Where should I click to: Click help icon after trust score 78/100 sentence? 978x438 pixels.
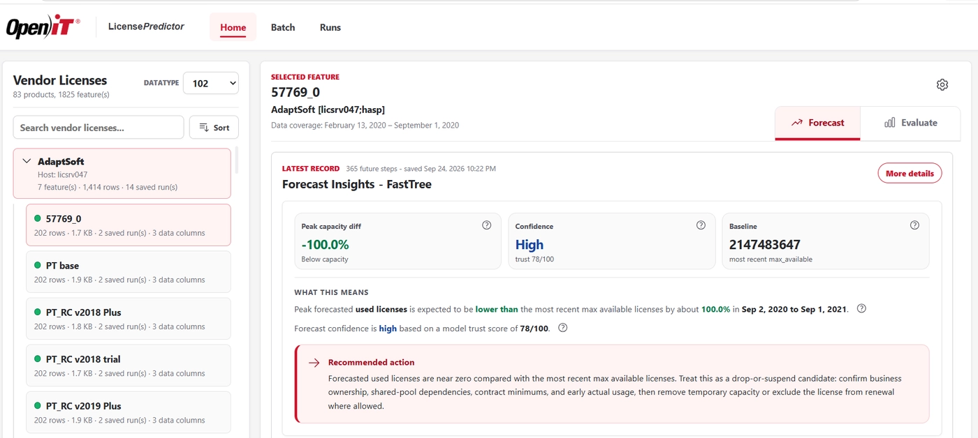click(x=563, y=328)
